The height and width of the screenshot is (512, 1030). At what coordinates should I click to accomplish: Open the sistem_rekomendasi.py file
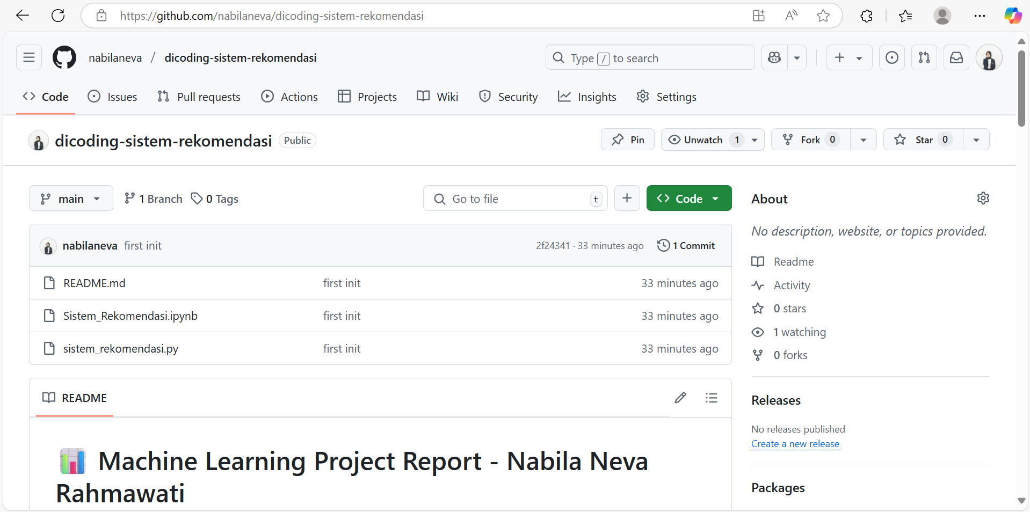[121, 348]
